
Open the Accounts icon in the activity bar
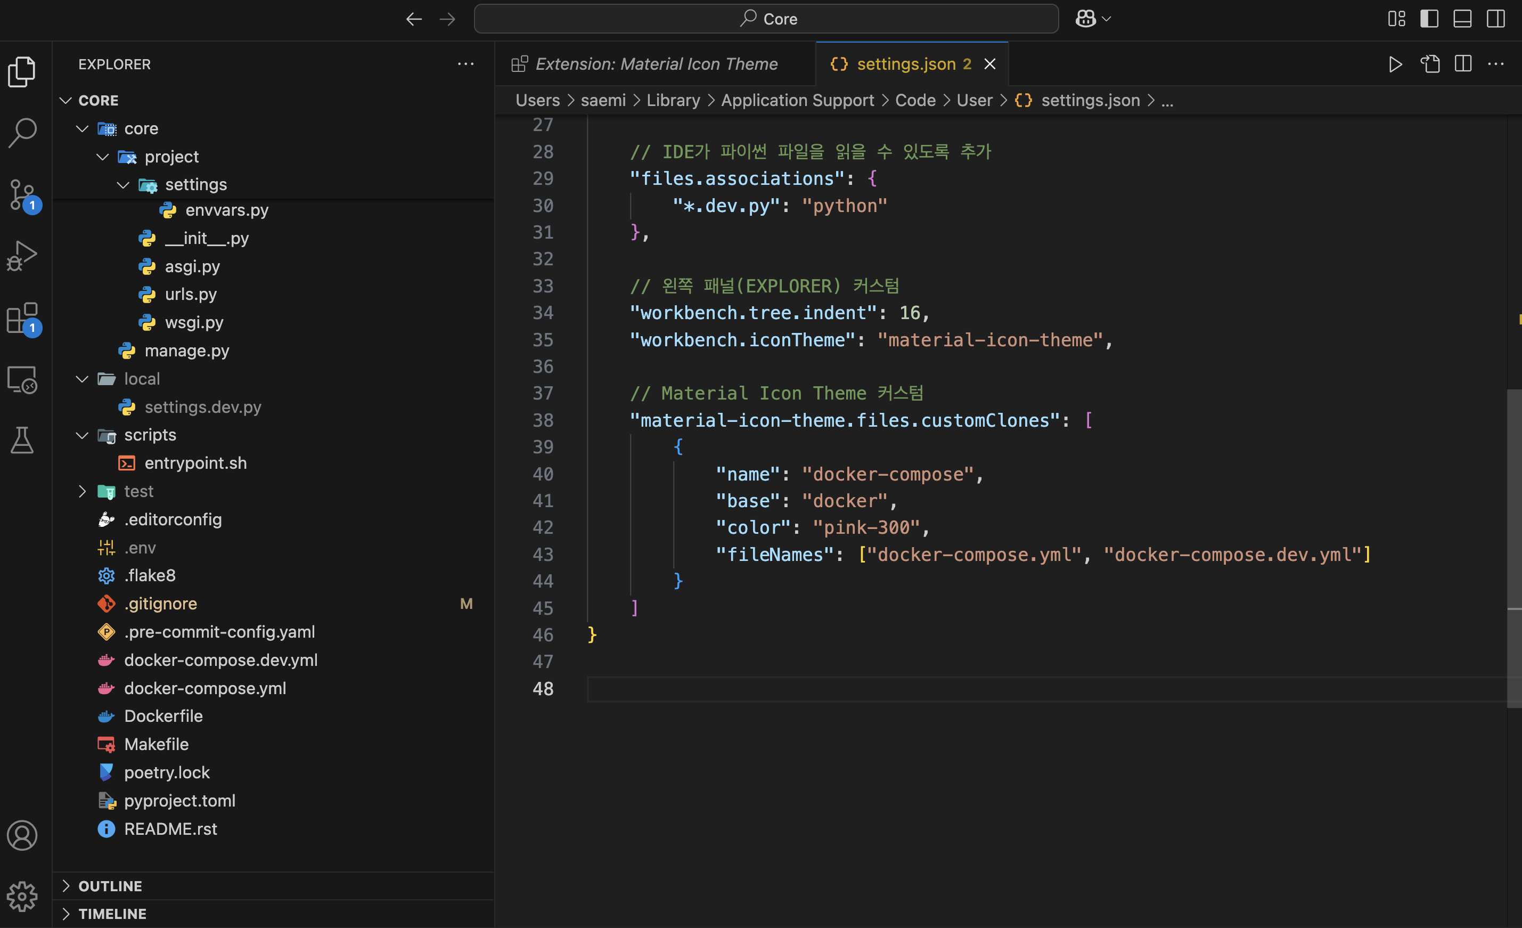click(x=23, y=835)
